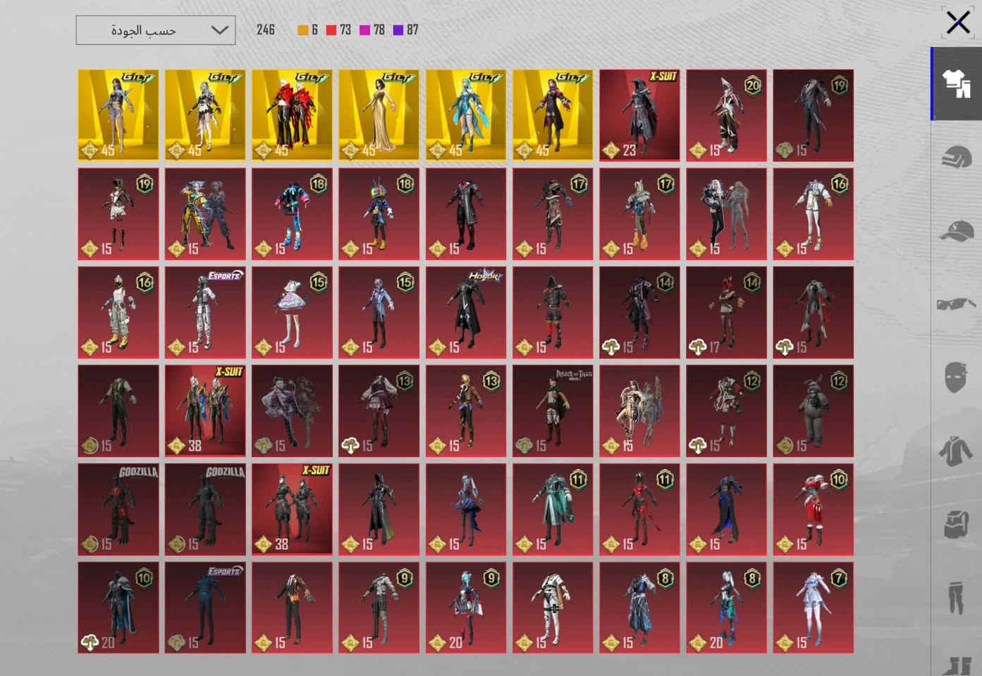Image resolution: width=982 pixels, height=676 pixels.
Task: Select the cyan-haired outfit with badge 9
Action: pos(466,608)
